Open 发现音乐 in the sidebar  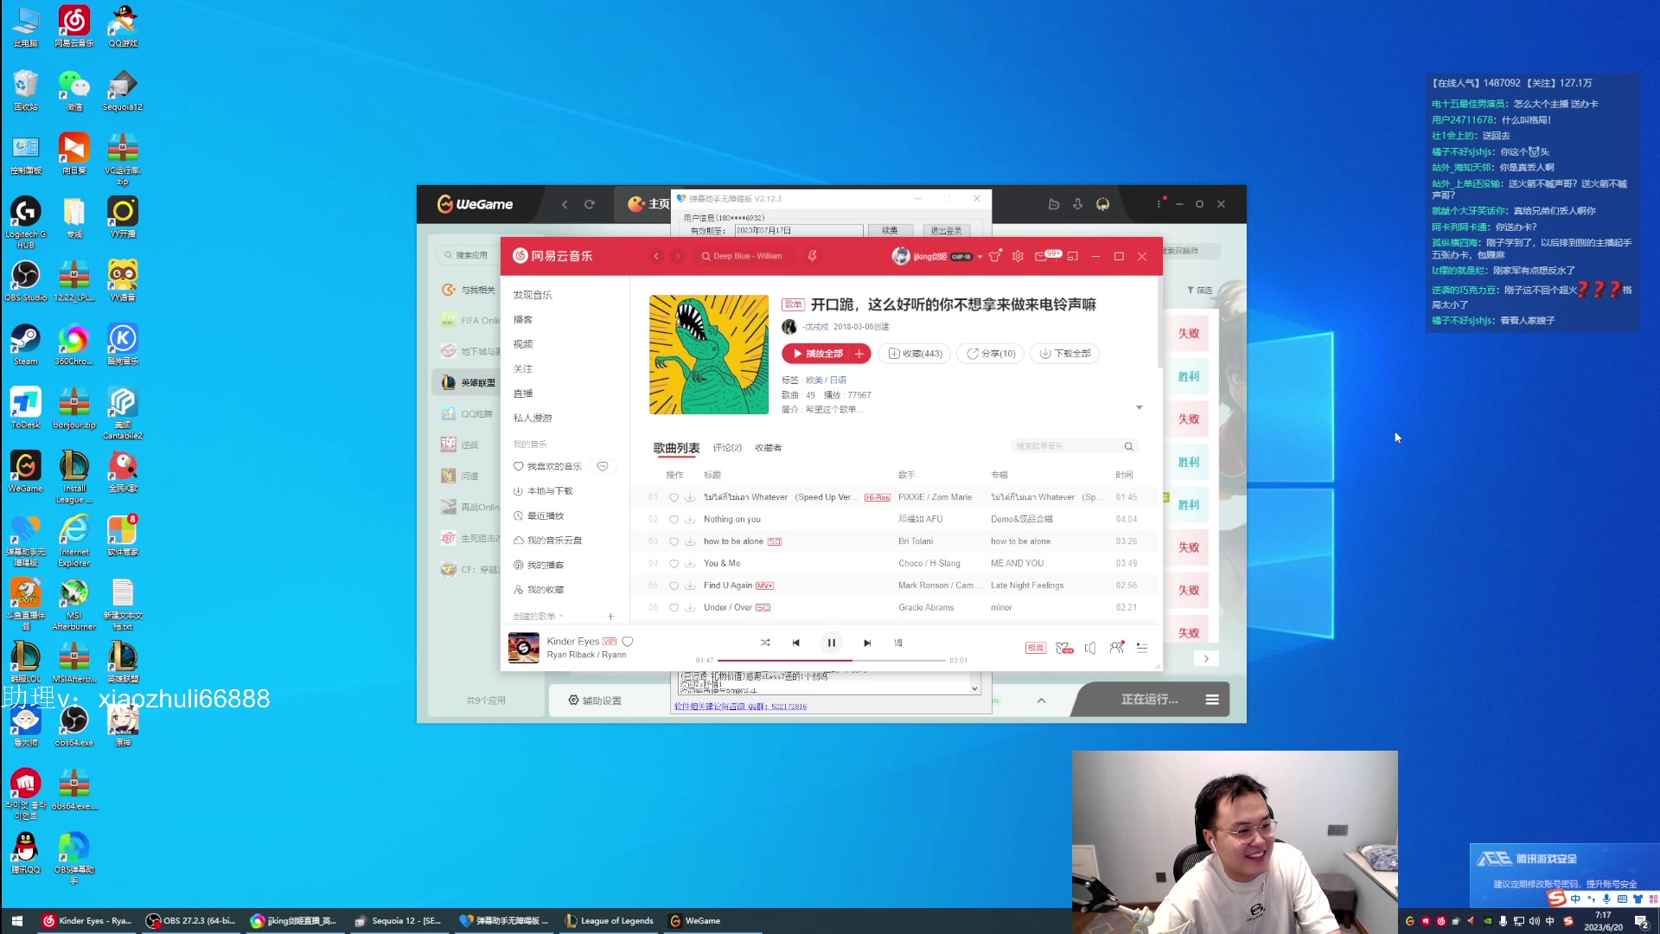pyautogui.click(x=533, y=295)
